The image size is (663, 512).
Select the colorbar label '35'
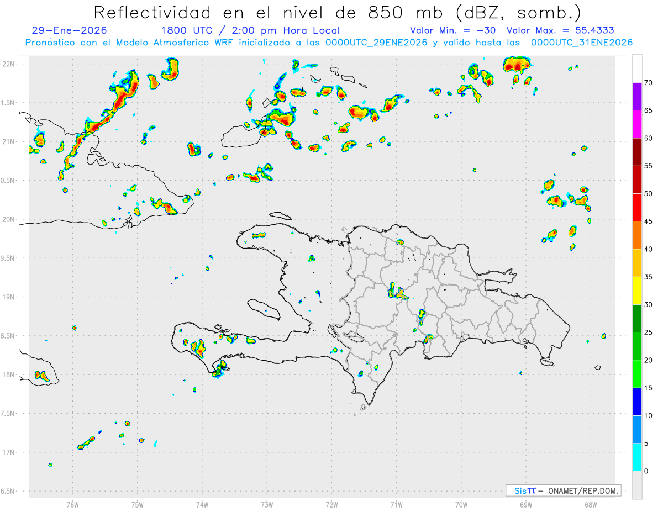coord(648,277)
